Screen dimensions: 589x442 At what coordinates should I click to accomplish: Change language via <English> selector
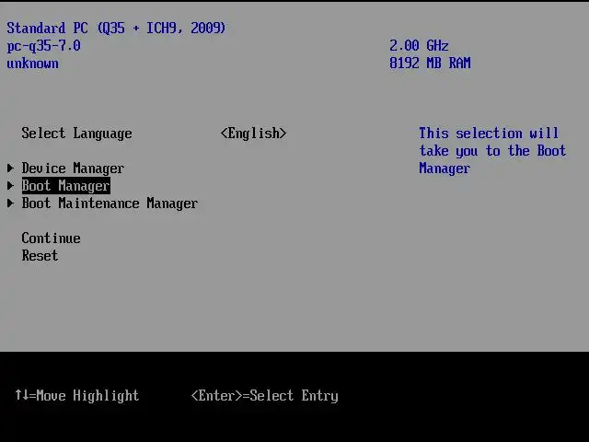pos(254,134)
